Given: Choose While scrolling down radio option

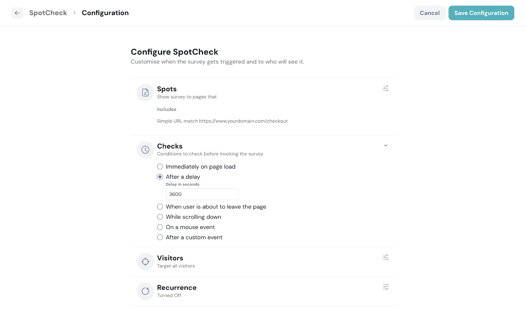Looking at the screenshot, I should coord(160,217).
